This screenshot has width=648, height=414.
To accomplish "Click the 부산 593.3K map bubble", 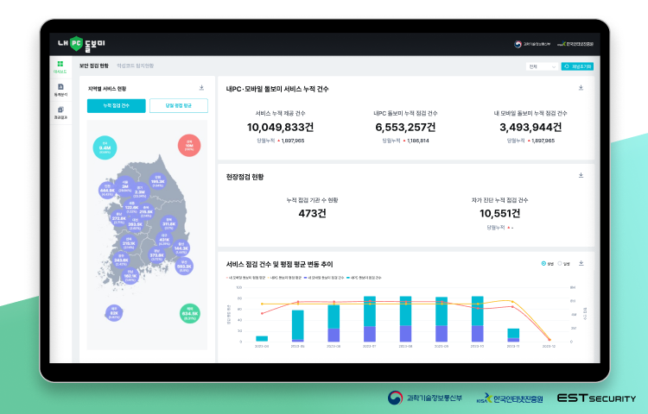I will (x=184, y=266).
